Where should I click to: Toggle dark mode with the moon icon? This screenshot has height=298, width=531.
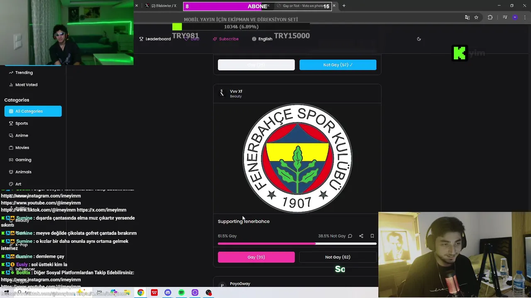click(419, 39)
